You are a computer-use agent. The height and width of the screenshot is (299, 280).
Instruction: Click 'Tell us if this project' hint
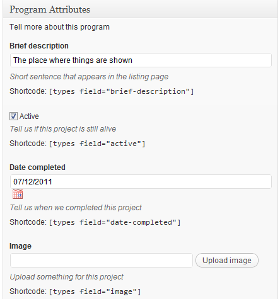(x=63, y=129)
